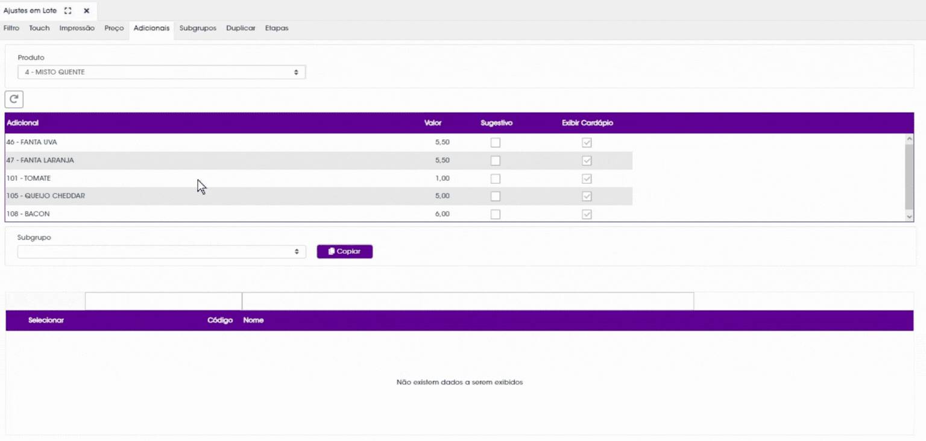Switch to the Preço tab
The width and height of the screenshot is (926, 441).
pos(114,28)
